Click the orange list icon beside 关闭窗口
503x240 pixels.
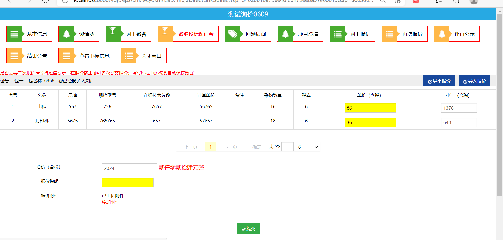(129, 56)
